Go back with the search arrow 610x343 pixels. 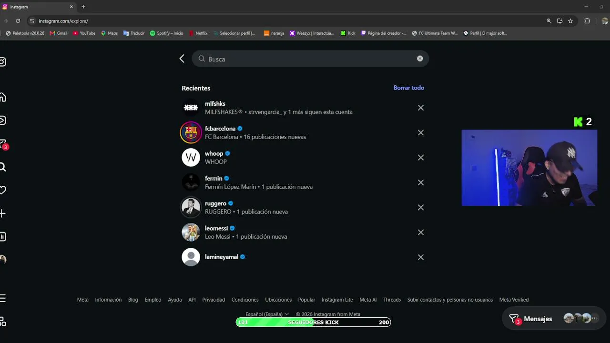182,59
